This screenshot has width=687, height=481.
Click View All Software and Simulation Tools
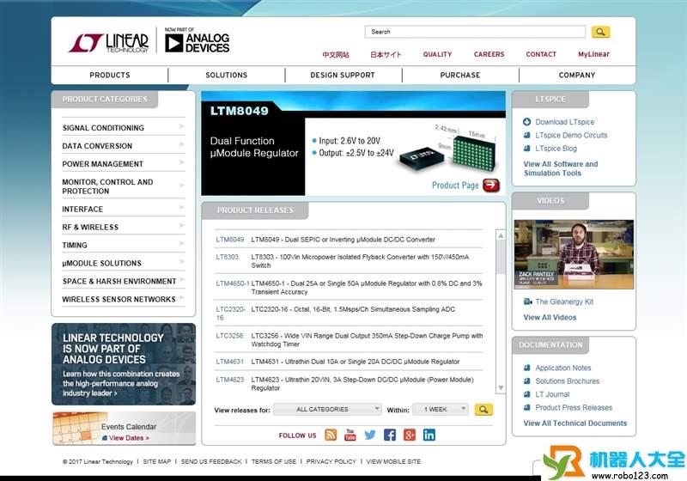(561, 168)
